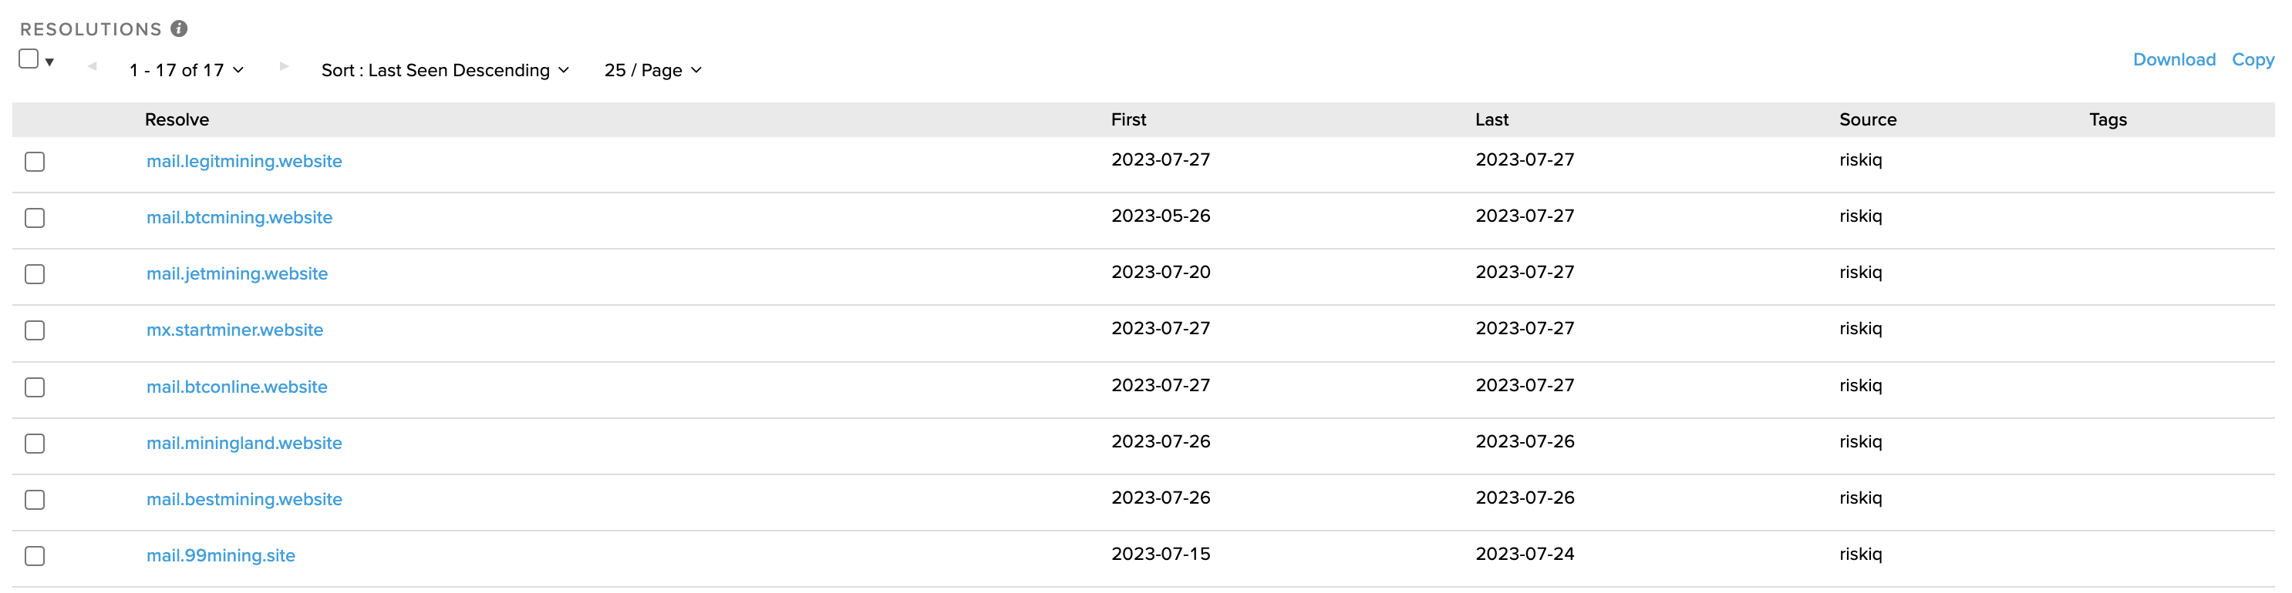Check the box for mx.startminer.website

click(35, 330)
